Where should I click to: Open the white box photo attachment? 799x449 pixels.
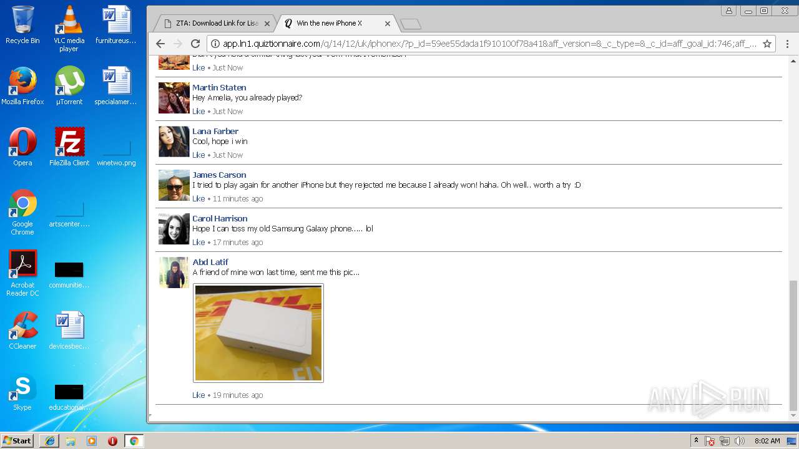tap(258, 333)
